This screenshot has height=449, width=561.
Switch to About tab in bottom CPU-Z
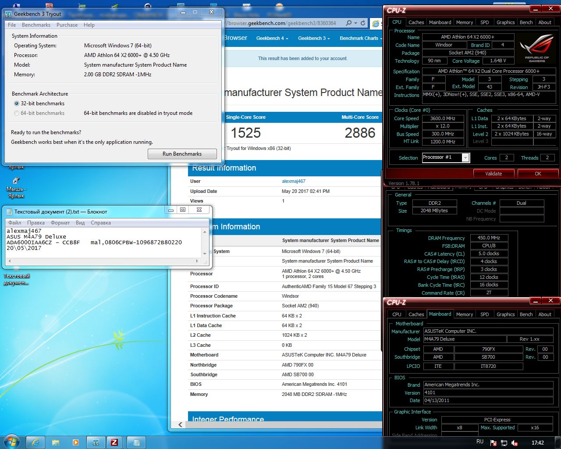click(545, 314)
